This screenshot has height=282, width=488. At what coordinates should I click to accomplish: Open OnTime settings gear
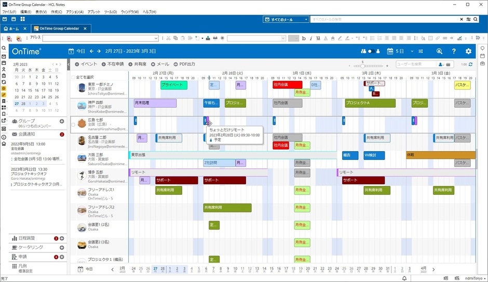click(x=468, y=51)
